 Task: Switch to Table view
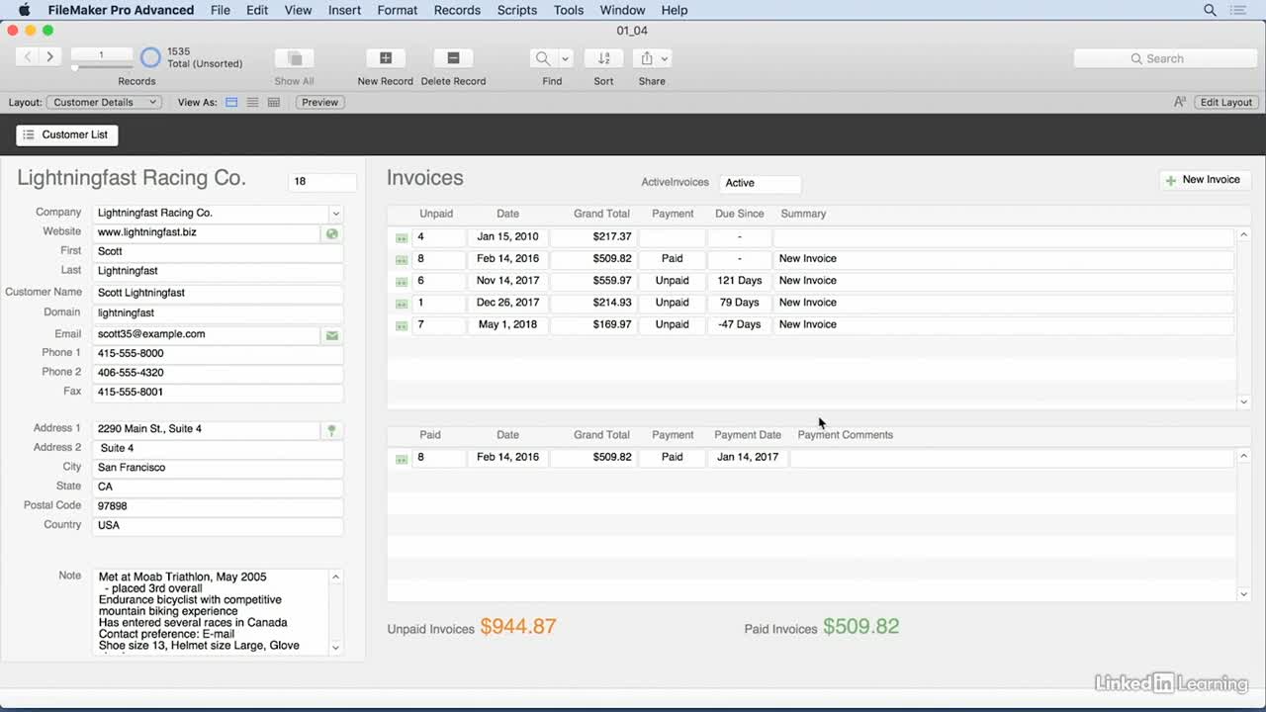(x=274, y=102)
